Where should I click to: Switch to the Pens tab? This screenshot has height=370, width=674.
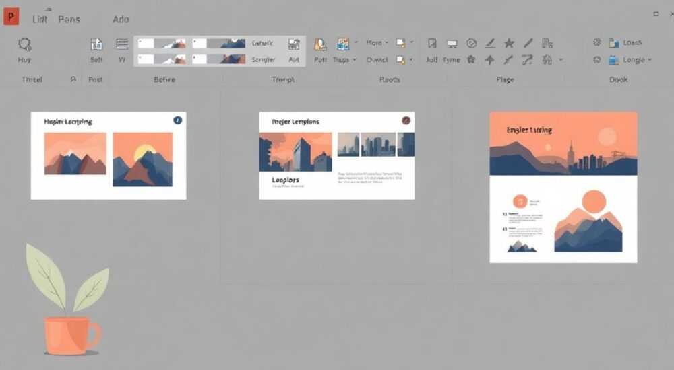pyautogui.click(x=69, y=20)
